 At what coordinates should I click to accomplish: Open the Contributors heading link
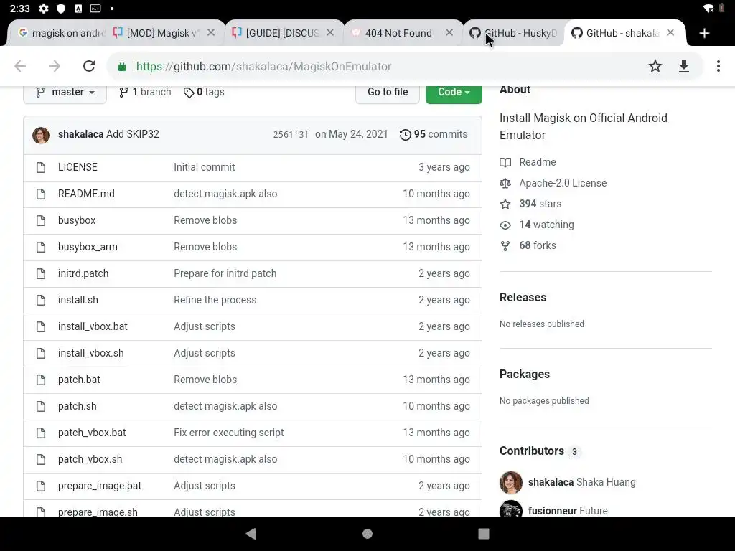(532, 451)
